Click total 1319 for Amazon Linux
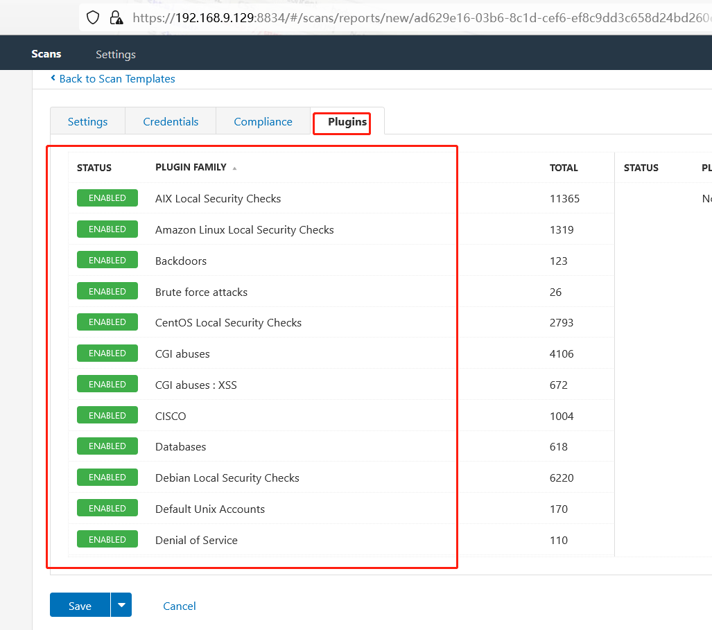 tap(562, 230)
